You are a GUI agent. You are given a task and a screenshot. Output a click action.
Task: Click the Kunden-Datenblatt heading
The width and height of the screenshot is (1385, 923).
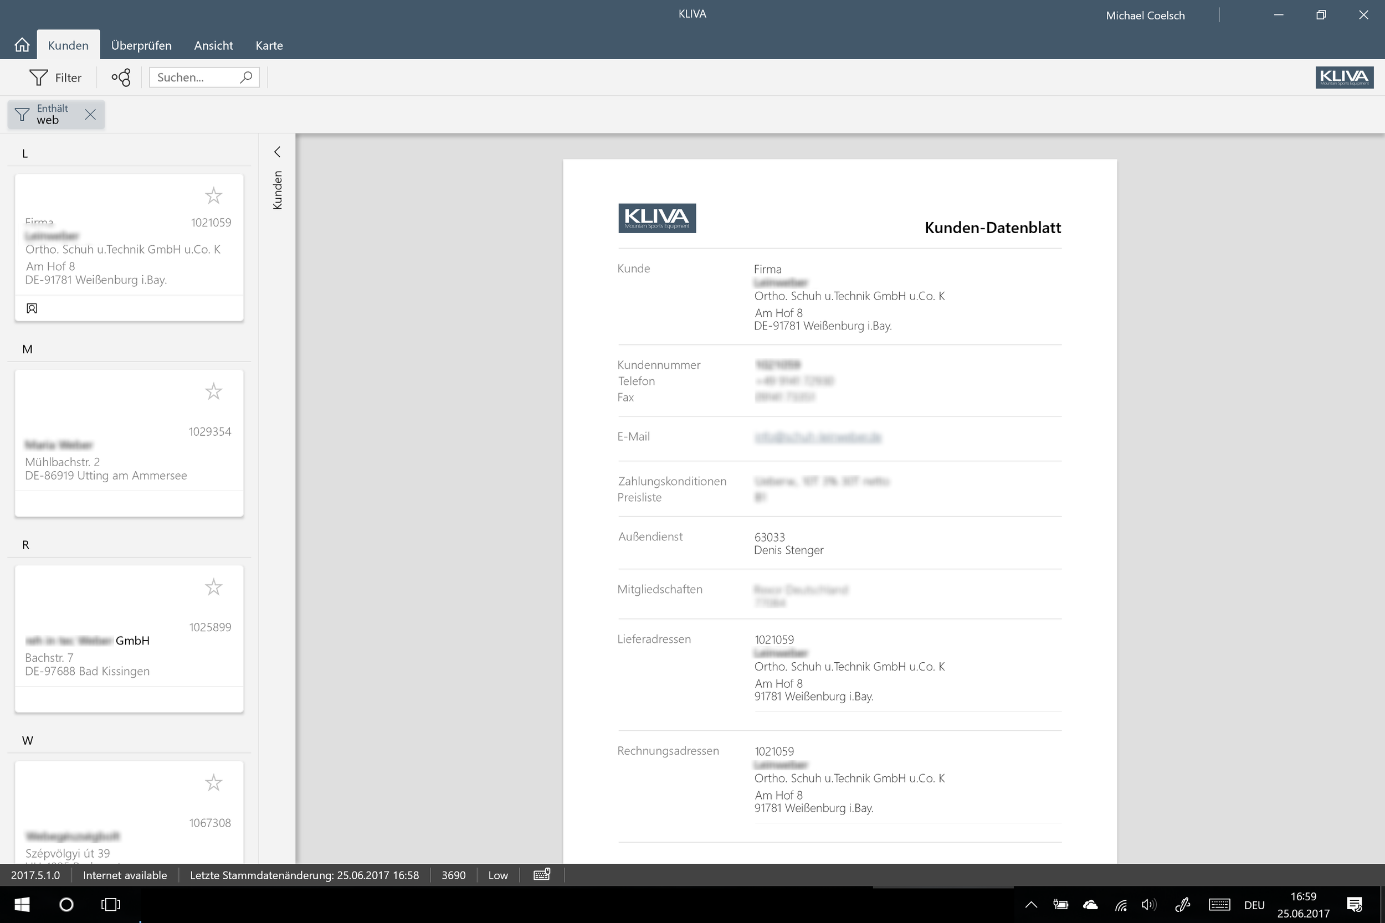993,228
